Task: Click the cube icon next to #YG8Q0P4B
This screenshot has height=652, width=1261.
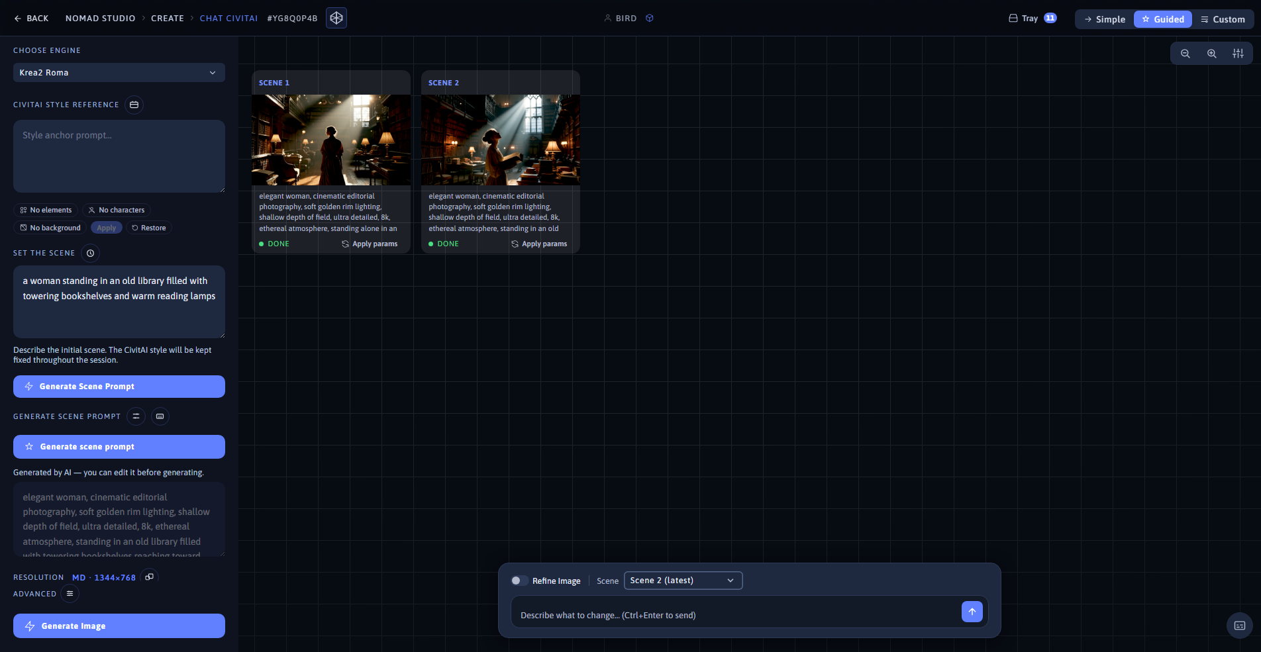Action: (x=336, y=18)
